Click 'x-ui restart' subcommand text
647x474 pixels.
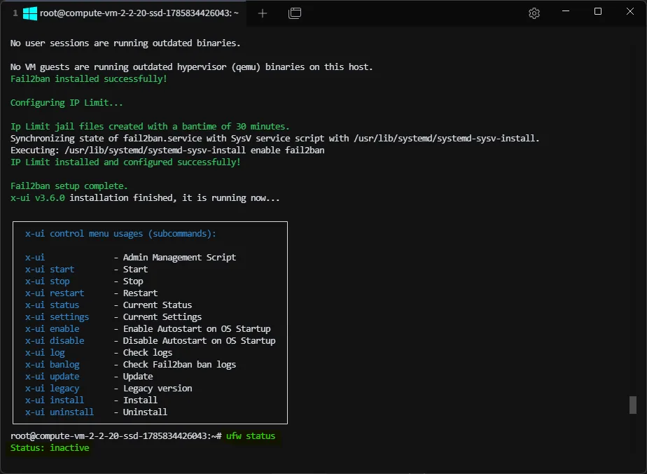pos(55,293)
